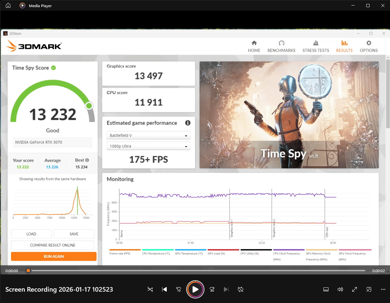This screenshot has width=390, height=303.
Task: Click the LOAD button
Action: (31, 234)
